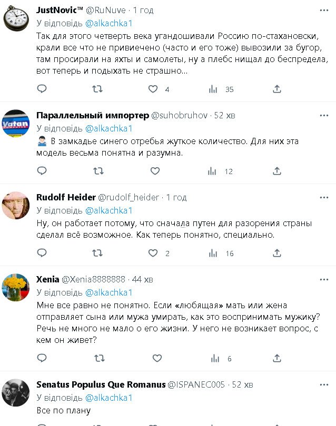Open JustNovic's clock avatar profile picture

[16, 18]
